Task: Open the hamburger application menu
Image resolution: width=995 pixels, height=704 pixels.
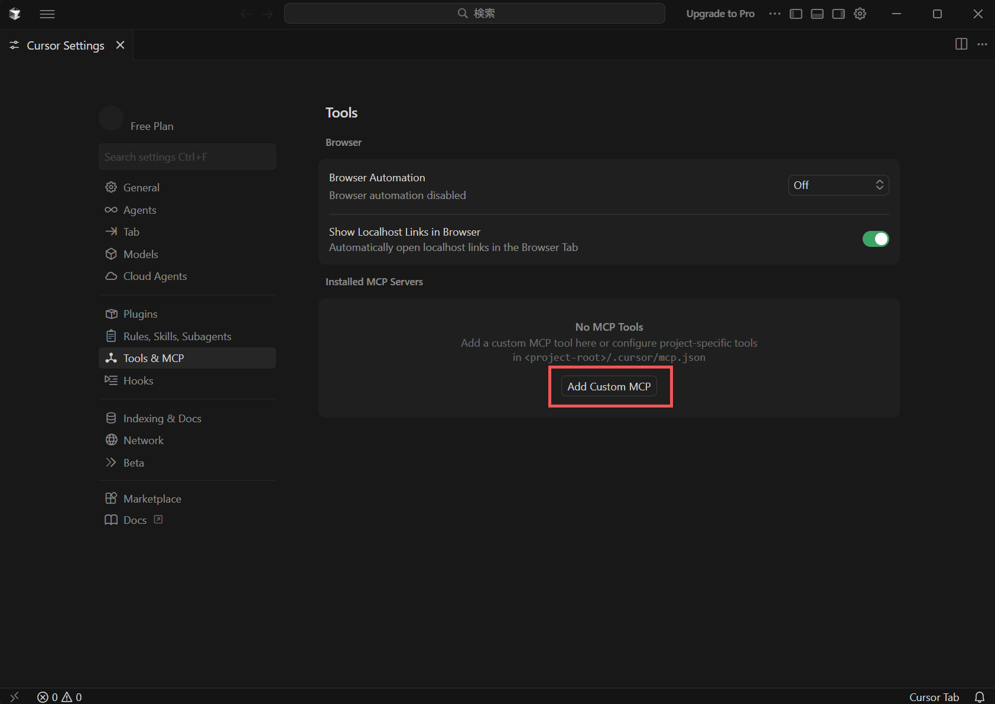Action: click(x=47, y=14)
